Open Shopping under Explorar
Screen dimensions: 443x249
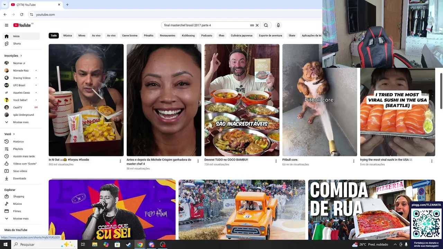click(x=21, y=196)
